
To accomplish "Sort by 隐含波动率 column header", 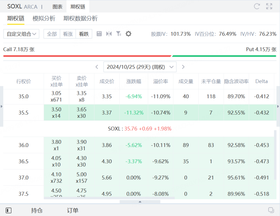I will click(x=236, y=81).
